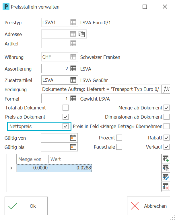Screen dimensions: 175x220
Task: Uncheck the Verkauf checkbox
Action: coord(167,147)
